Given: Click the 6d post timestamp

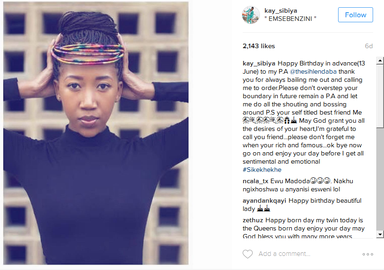Looking at the screenshot, I should (369, 46).
